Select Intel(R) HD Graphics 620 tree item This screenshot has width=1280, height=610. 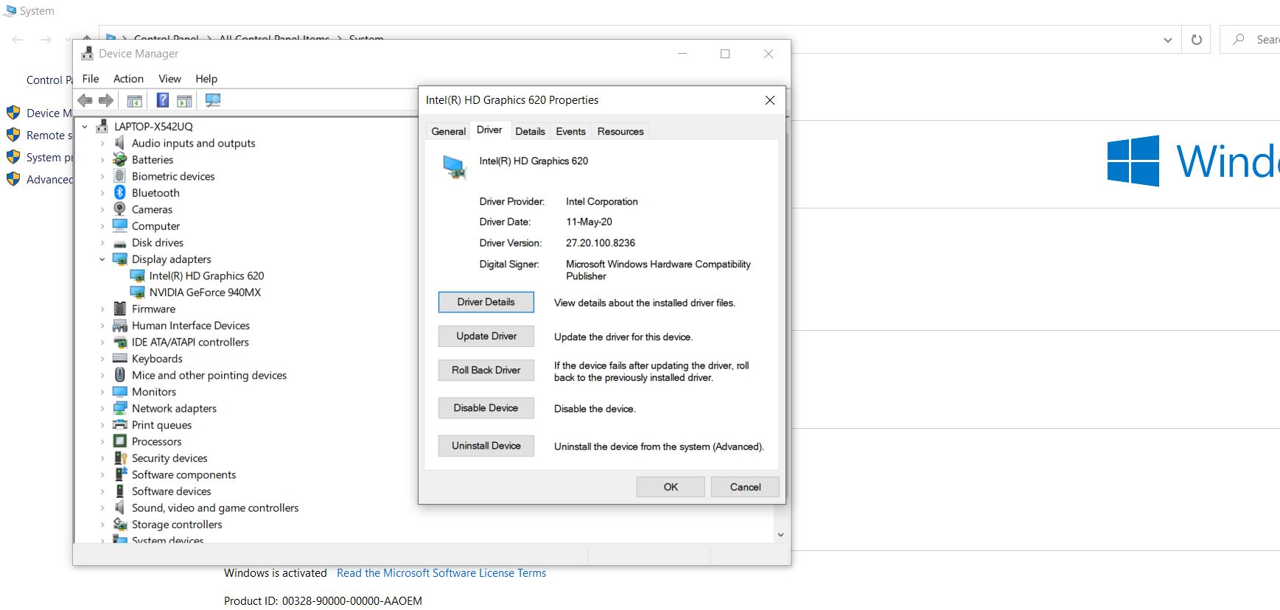pyautogui.click(x=206, y=276)
